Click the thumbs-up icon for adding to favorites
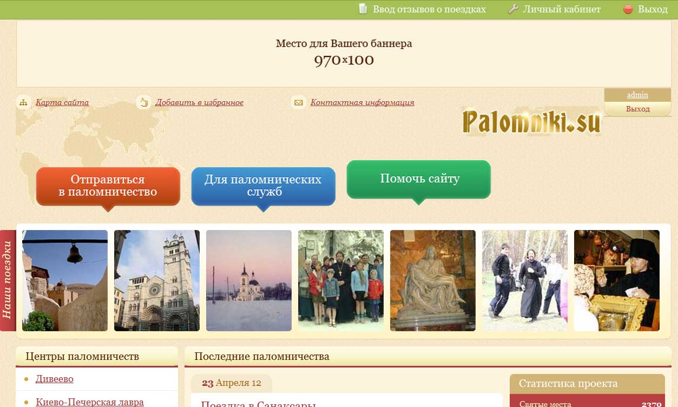 point(143,102)
